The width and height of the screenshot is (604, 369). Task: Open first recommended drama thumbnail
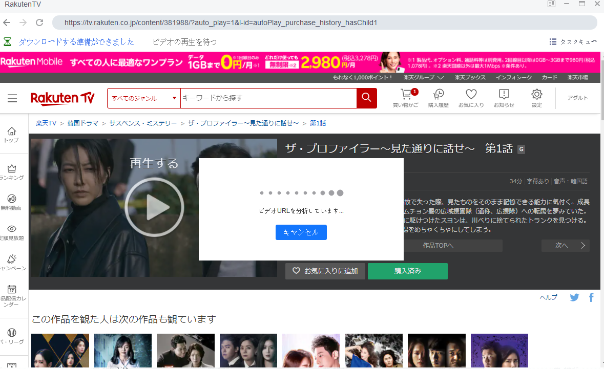[x=60, y=351]
